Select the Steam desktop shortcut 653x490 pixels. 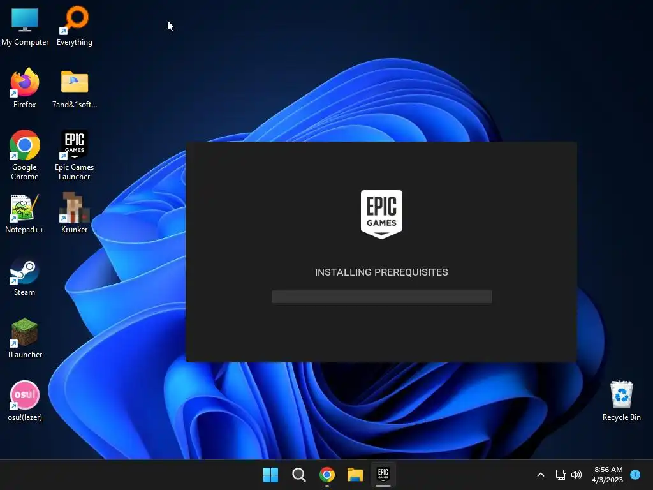[x=25, y=277]
